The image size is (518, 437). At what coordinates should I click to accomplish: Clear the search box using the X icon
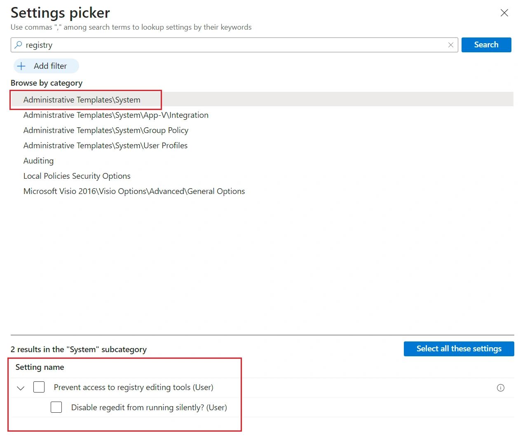[451, 45]
